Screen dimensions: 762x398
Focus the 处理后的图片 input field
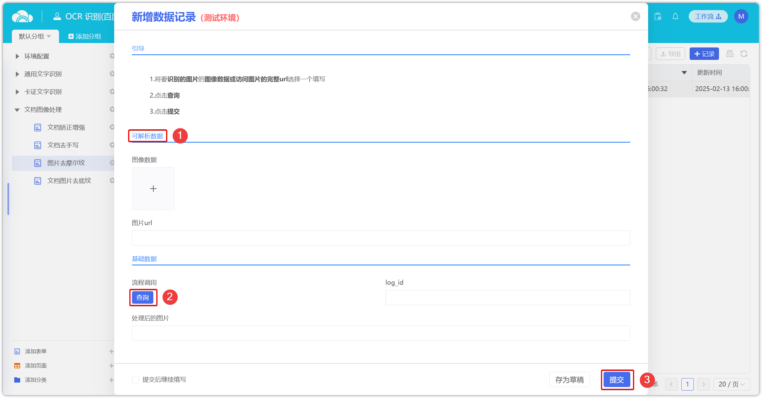381,333
